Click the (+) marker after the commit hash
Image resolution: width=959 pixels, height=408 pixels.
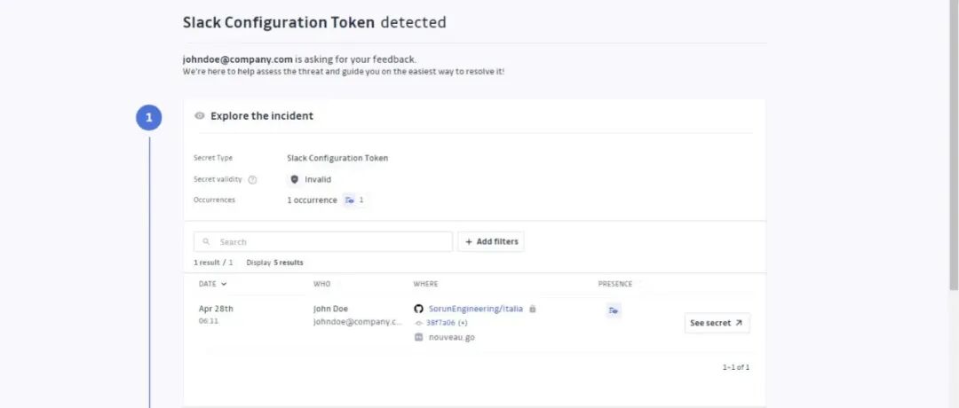(x=463, y=323)
